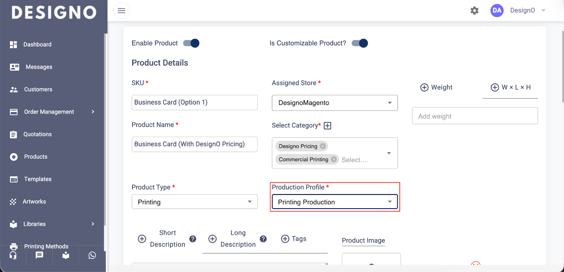Remove the Designo Pricing category chip
The width and height of the screenshot is (564, 272).
[x=323, y=146]
